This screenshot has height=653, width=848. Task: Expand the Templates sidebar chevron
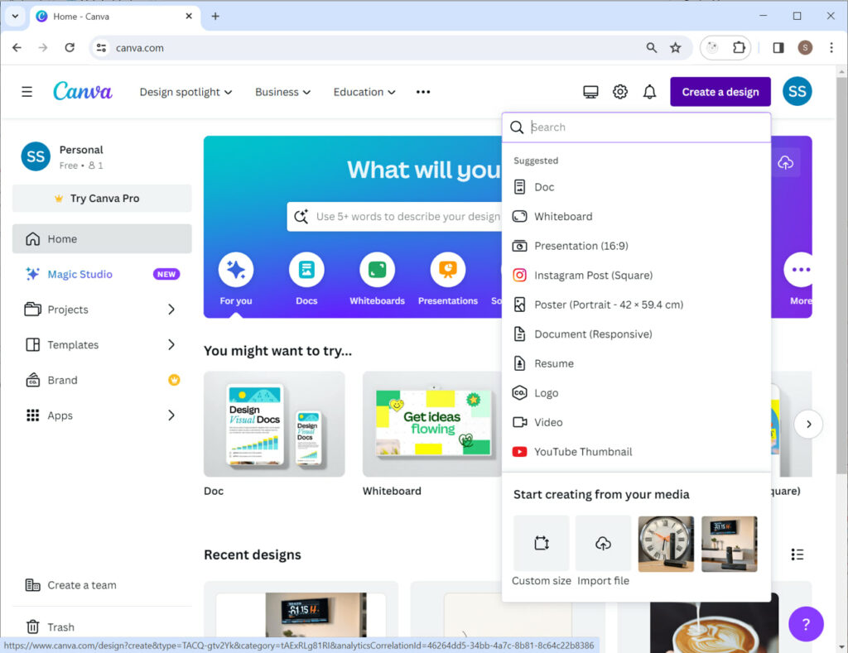171,344
